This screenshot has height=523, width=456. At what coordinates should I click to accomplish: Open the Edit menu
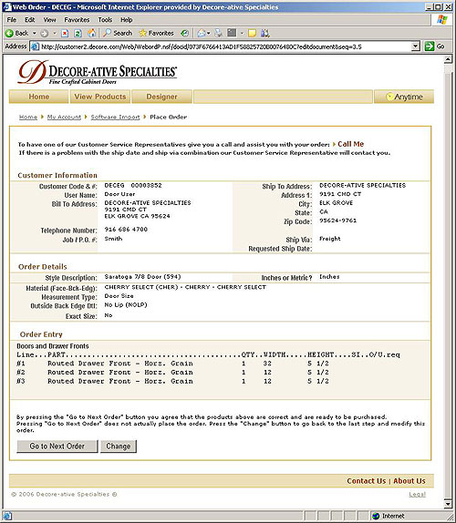click(x=30, y=20)
